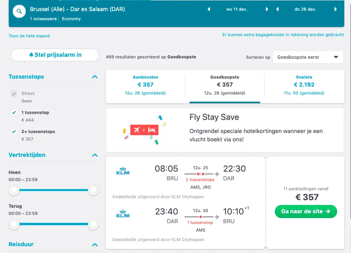
Task: Click the Ga naar de site button
Action: 306,211
